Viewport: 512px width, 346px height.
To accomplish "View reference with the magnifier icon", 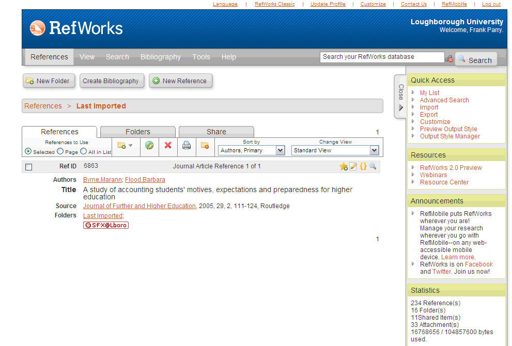I will pyautogui.click(x=373, y=166).
